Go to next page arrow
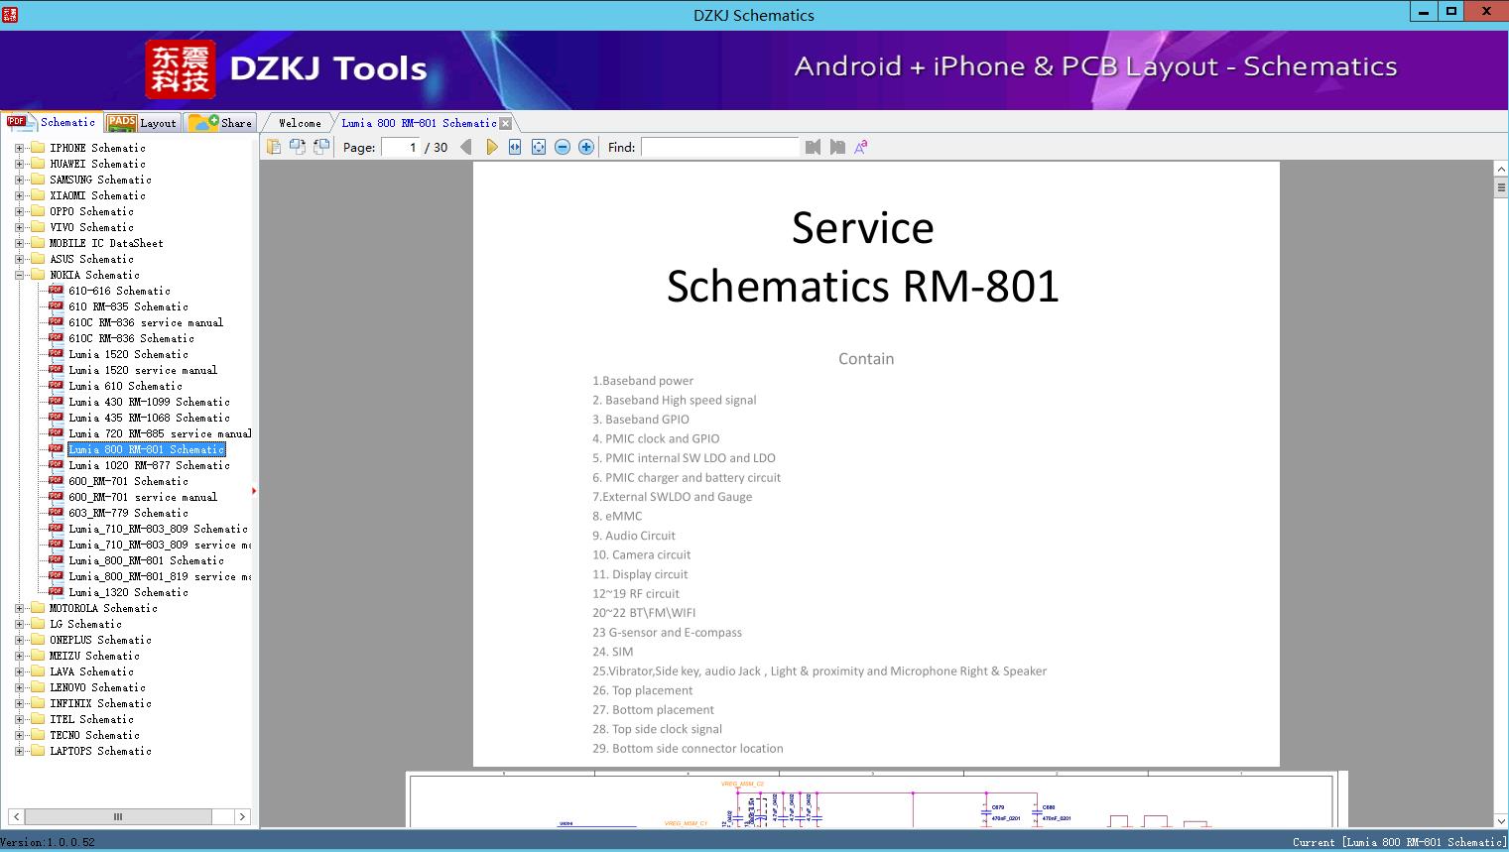 pyautogui.click(x=491, y=147)
